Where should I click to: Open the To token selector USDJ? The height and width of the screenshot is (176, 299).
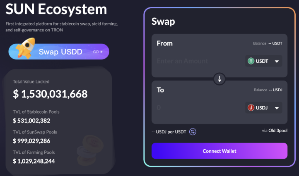263,108
